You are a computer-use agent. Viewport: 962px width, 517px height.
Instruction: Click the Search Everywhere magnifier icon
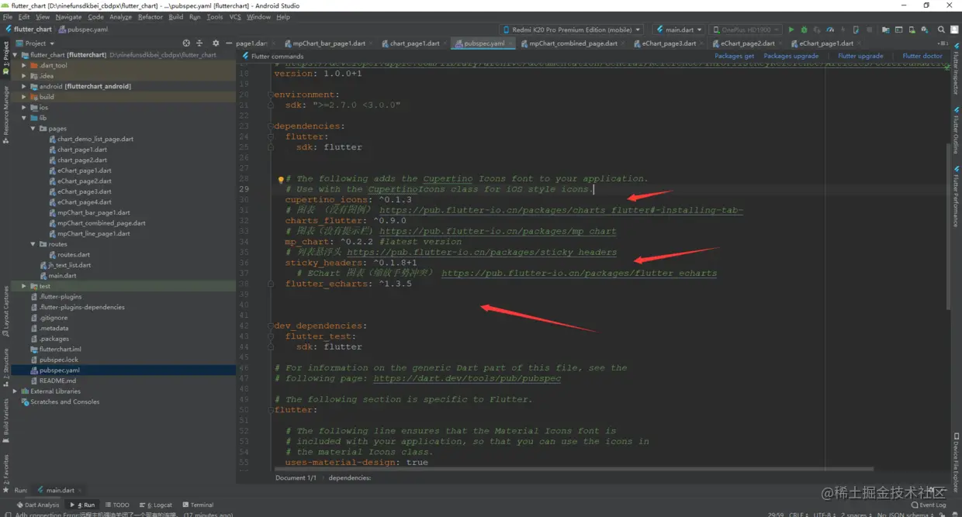click(941, 29)
